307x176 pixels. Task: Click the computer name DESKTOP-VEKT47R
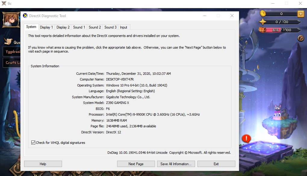click(x=120, y=79)
